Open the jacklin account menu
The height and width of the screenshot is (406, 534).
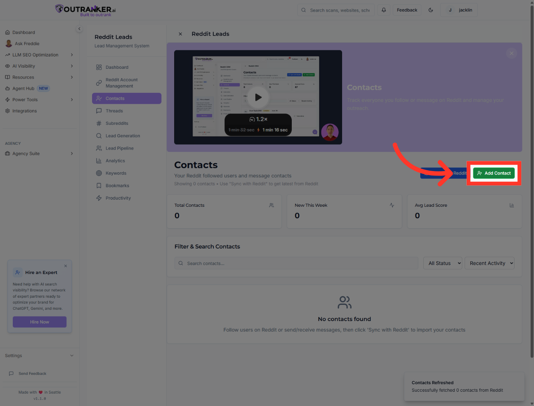pos(459,10)
